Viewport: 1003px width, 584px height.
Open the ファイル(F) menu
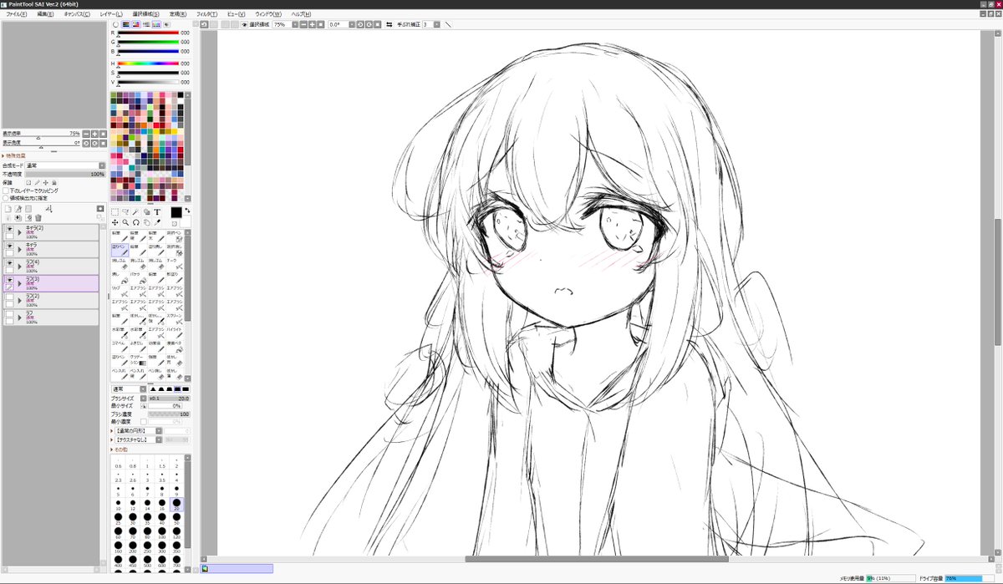pyautogui.click(x=16, y=14)
